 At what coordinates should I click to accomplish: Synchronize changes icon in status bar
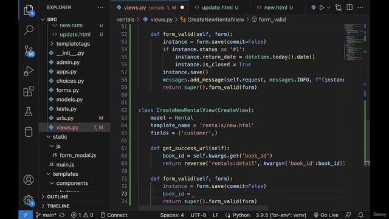tap(62, 215)
